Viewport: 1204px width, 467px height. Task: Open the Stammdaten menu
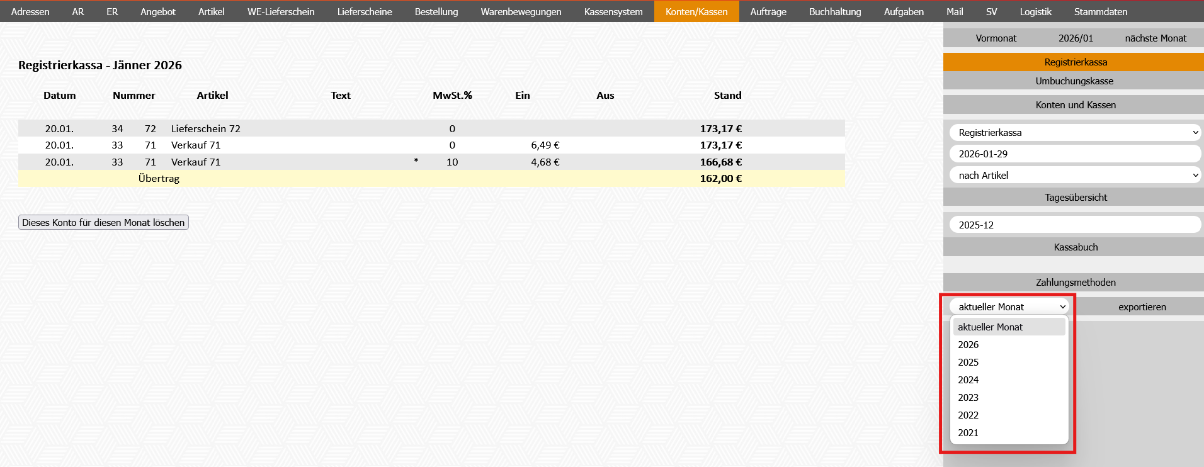click(x=1100, y=11)
